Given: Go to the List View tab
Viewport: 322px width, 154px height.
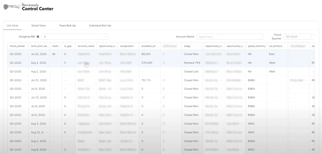Looking at the screenshot, I should (12, 25).
